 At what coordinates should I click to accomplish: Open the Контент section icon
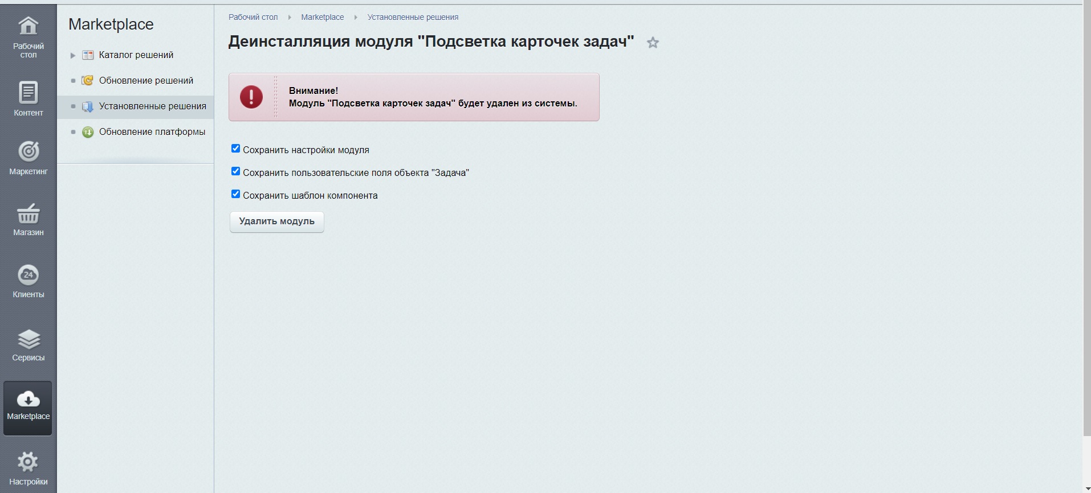pos(28,93)
